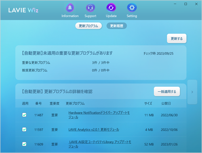Open the Information bell icon
This screenshot has width=202, height=153.
tap(70, 8)
